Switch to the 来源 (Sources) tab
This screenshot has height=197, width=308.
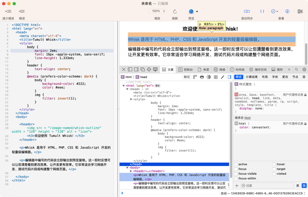(203, 69)
